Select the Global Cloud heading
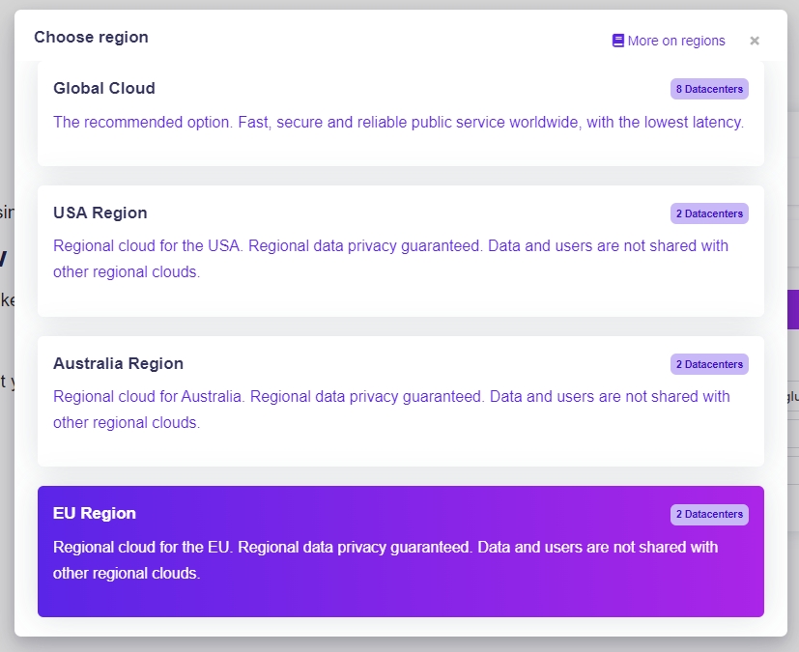Screen dimensions: 799x652 coord(104,89)
